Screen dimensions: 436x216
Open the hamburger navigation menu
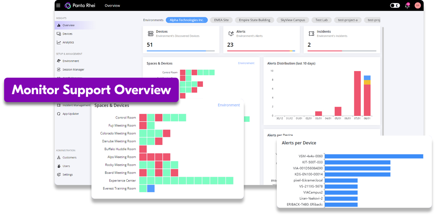[58, 5]
